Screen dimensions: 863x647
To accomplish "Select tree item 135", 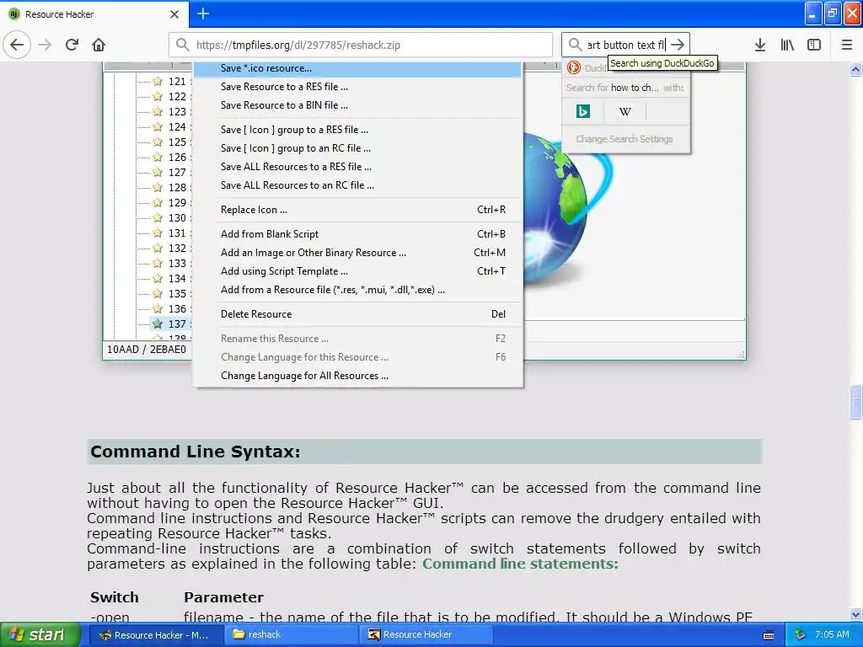I will pyautogui.click(x=177, y=293).
